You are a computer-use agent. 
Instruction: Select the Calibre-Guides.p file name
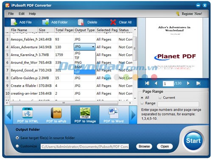click(x=24, y=78)
